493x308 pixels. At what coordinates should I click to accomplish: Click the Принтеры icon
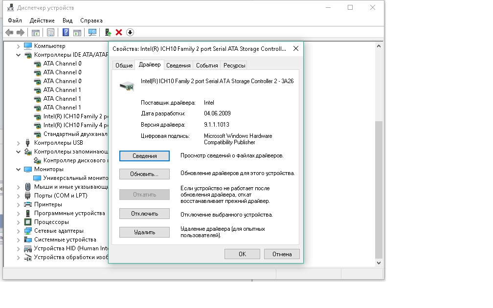coord(28,204)
